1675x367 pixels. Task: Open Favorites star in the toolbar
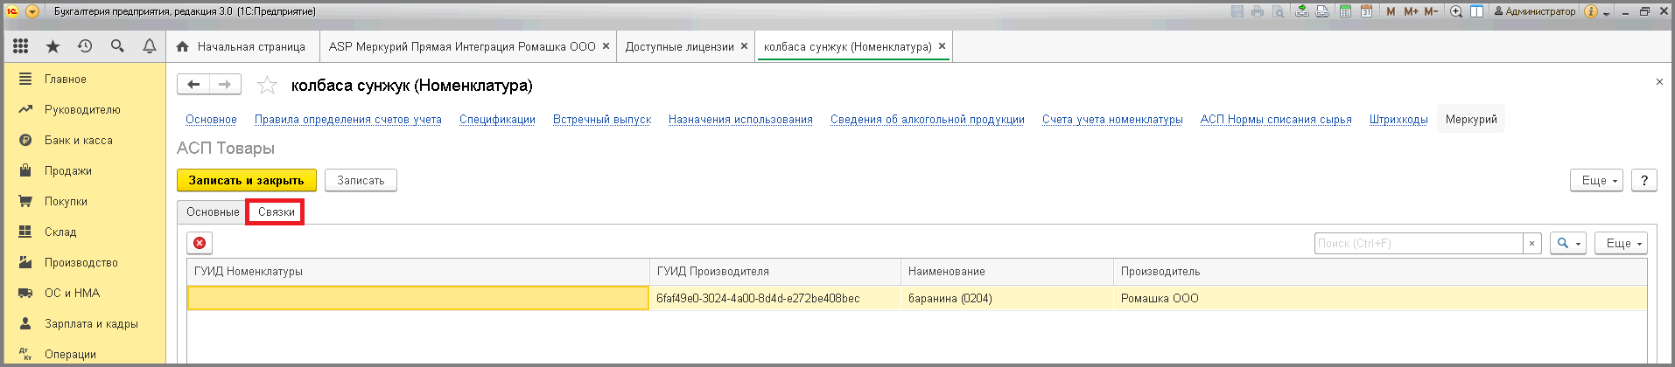53,46
